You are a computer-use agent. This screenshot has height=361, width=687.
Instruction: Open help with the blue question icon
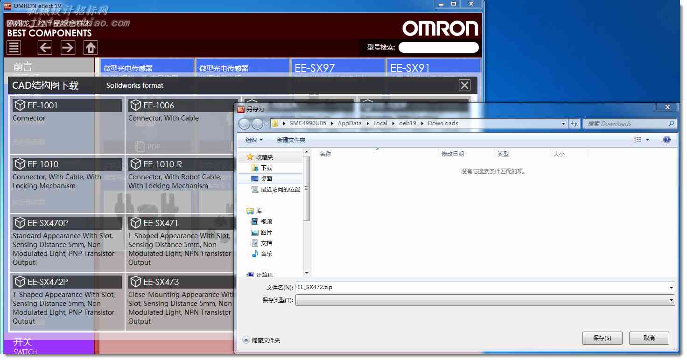pyautogui.click(x=667, y=140)
